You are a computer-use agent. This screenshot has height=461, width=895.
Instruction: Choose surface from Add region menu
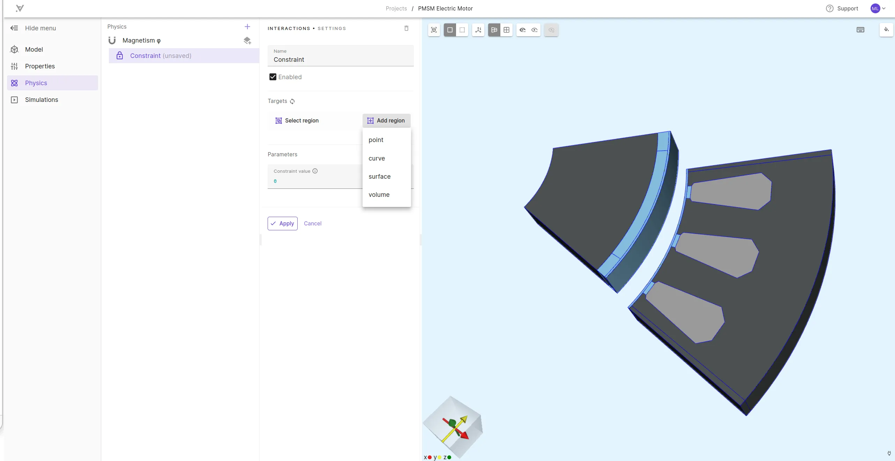(x=387, y=176)
